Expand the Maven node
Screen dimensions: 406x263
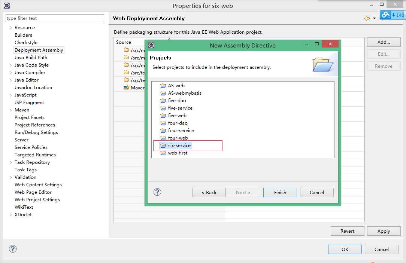[x=10, y=110]
